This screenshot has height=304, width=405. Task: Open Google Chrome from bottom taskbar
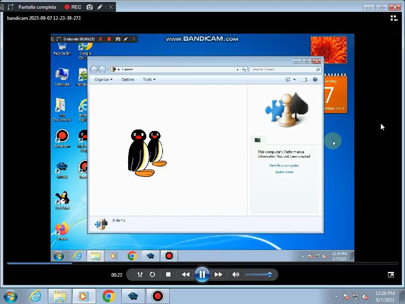108,296
